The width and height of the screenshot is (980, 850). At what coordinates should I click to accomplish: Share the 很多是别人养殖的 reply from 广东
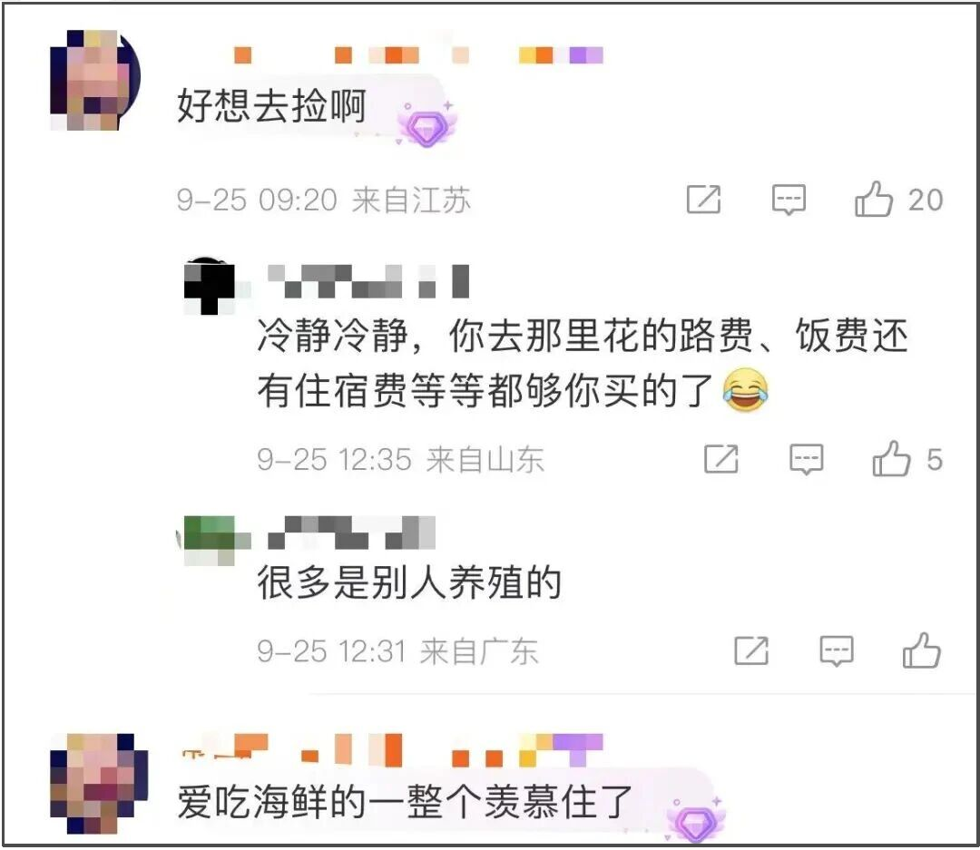[x=751, y=651]
